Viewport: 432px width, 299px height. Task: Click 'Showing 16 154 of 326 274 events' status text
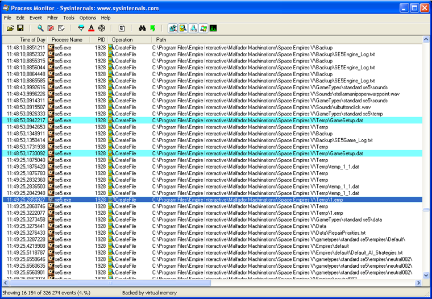tap(46, 293)
